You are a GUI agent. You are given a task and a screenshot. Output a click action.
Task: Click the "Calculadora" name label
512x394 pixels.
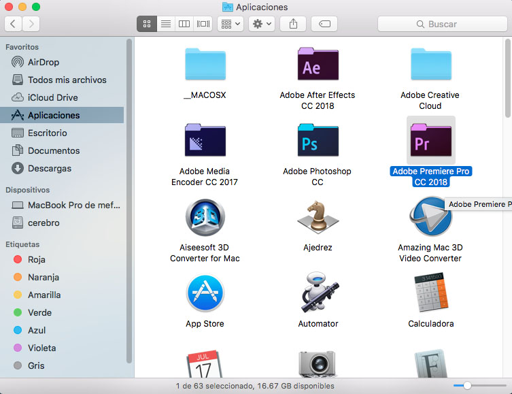coord(430,323)
